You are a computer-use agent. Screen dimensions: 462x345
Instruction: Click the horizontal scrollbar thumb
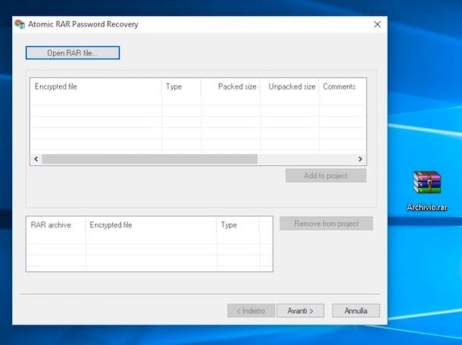coord(149,159)
